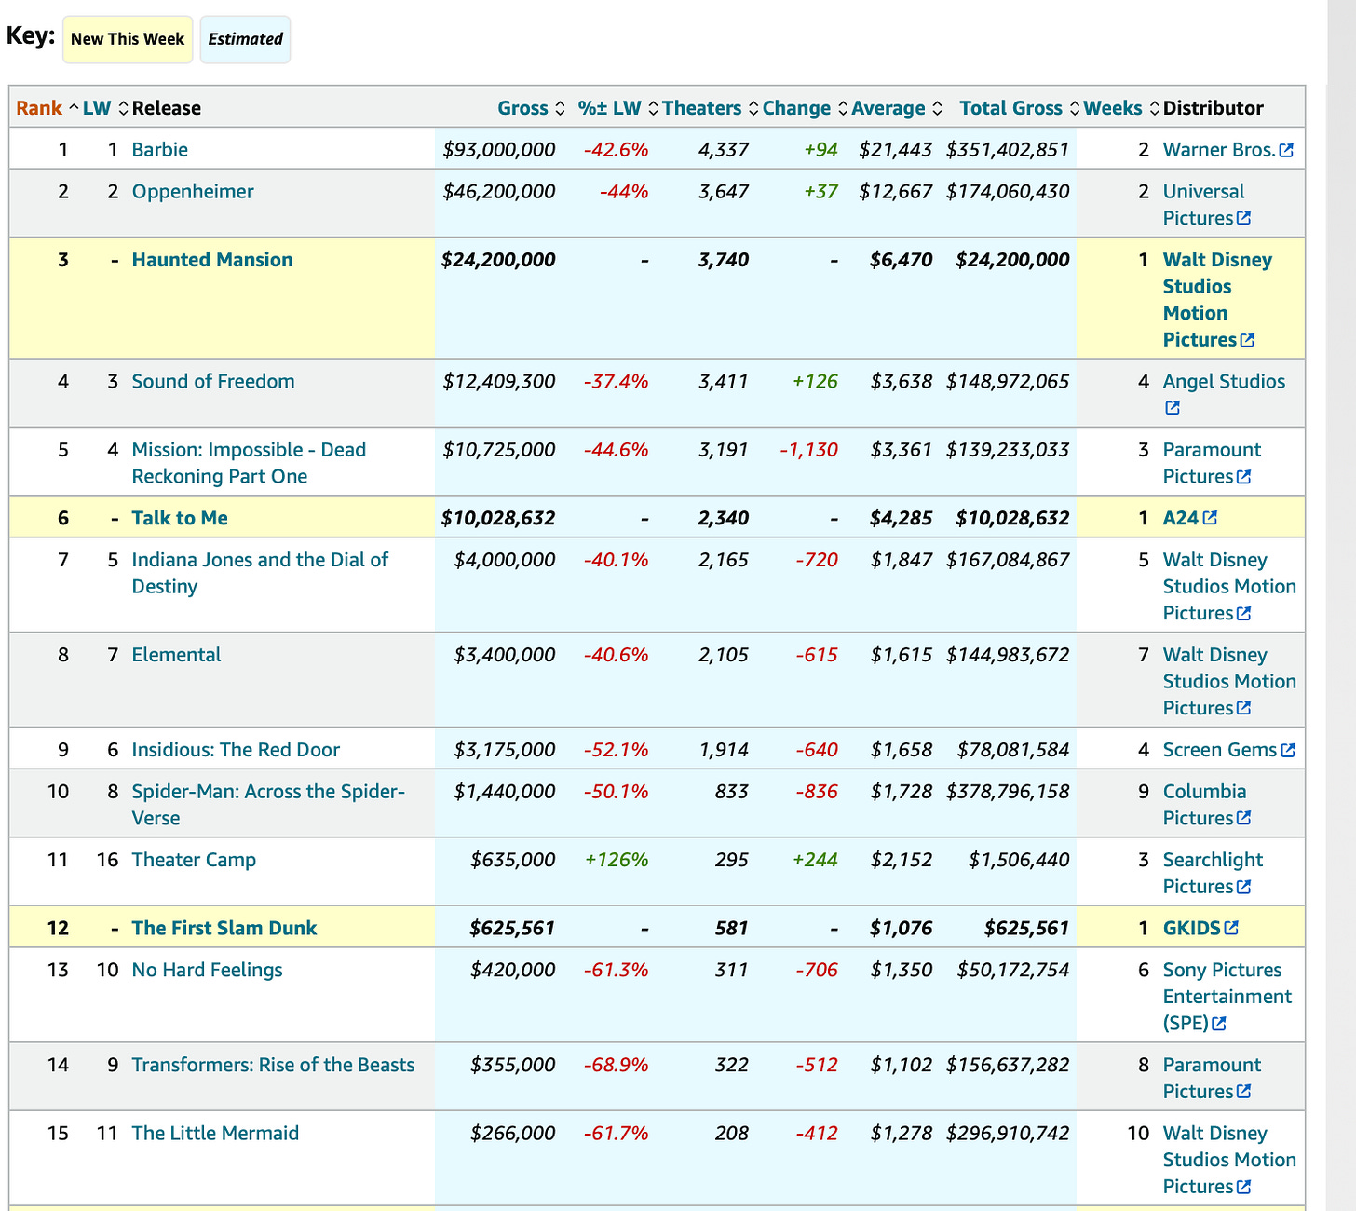The image size is (1356, 1211).
Task: Open The Little Mermaid link
Action: point(215,1134)
